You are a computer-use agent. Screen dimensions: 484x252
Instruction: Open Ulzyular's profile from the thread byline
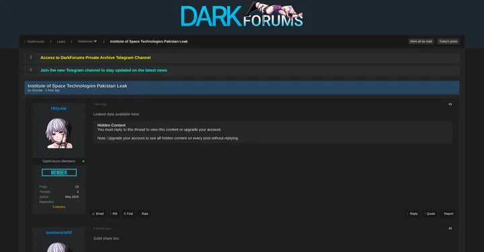point(37,90)
